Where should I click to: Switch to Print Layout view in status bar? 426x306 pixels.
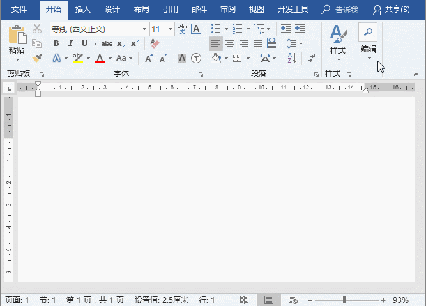click(268, 300)
